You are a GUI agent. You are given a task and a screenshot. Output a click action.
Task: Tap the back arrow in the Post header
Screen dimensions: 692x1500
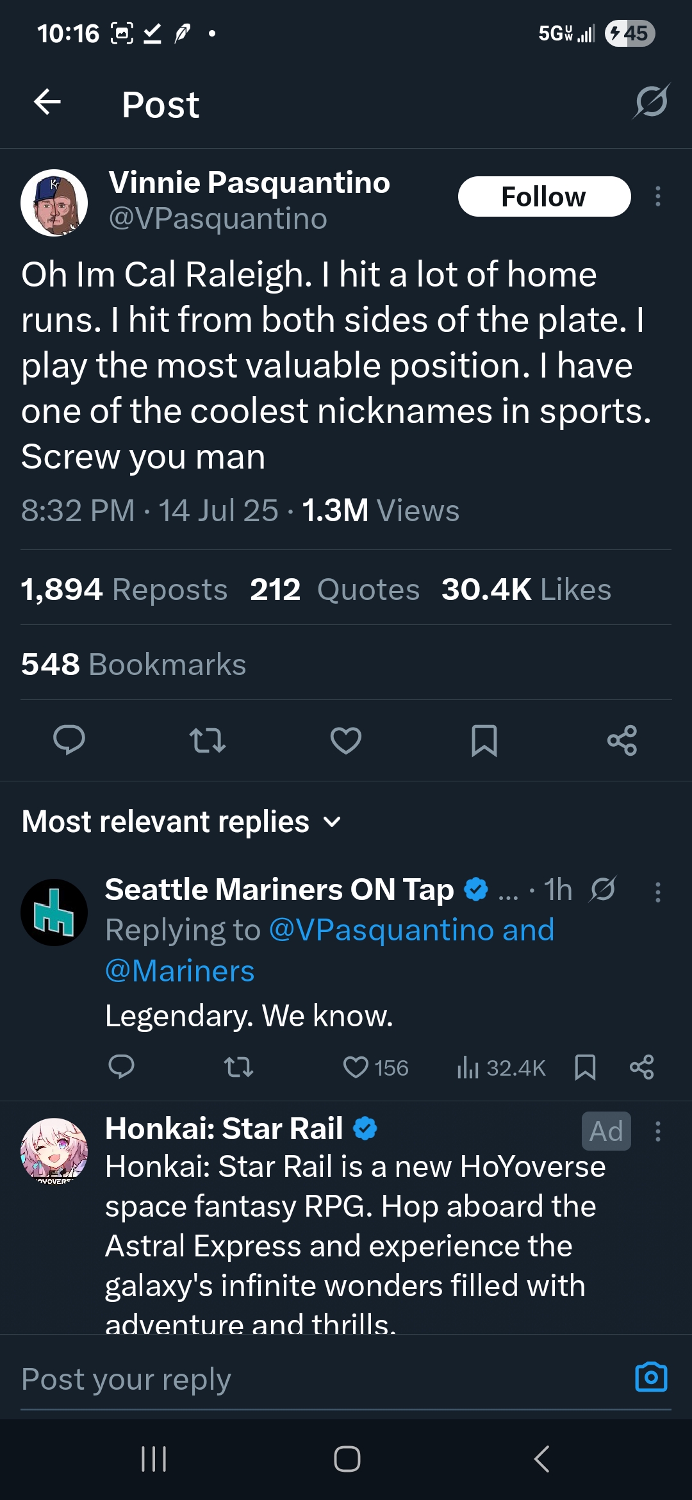[47, 102]
